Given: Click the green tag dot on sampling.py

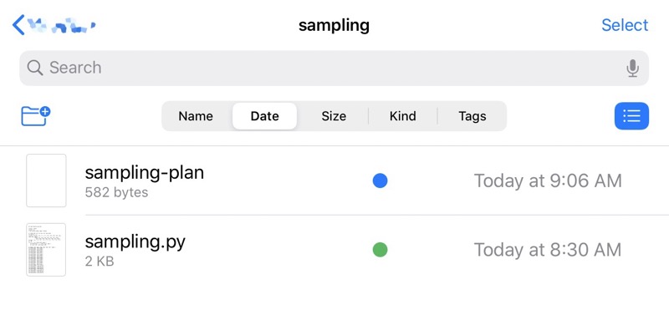Looking at the screenshot, I should point(380,250).
